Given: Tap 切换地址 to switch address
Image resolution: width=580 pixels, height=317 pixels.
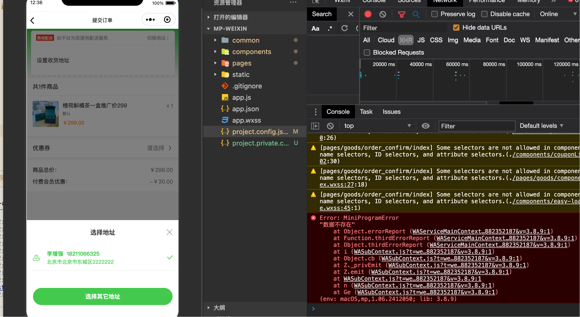Looking at the screenshot, I should click(x=158, y=38).
